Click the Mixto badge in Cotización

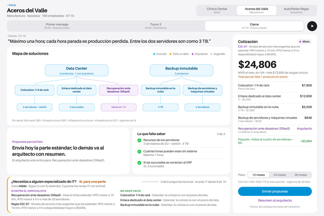[304, 41]
